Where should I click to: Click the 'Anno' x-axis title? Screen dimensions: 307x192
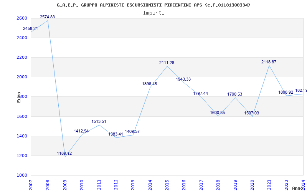pos(298,188)
